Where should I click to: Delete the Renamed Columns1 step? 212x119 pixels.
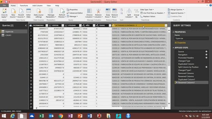[177, 83]
